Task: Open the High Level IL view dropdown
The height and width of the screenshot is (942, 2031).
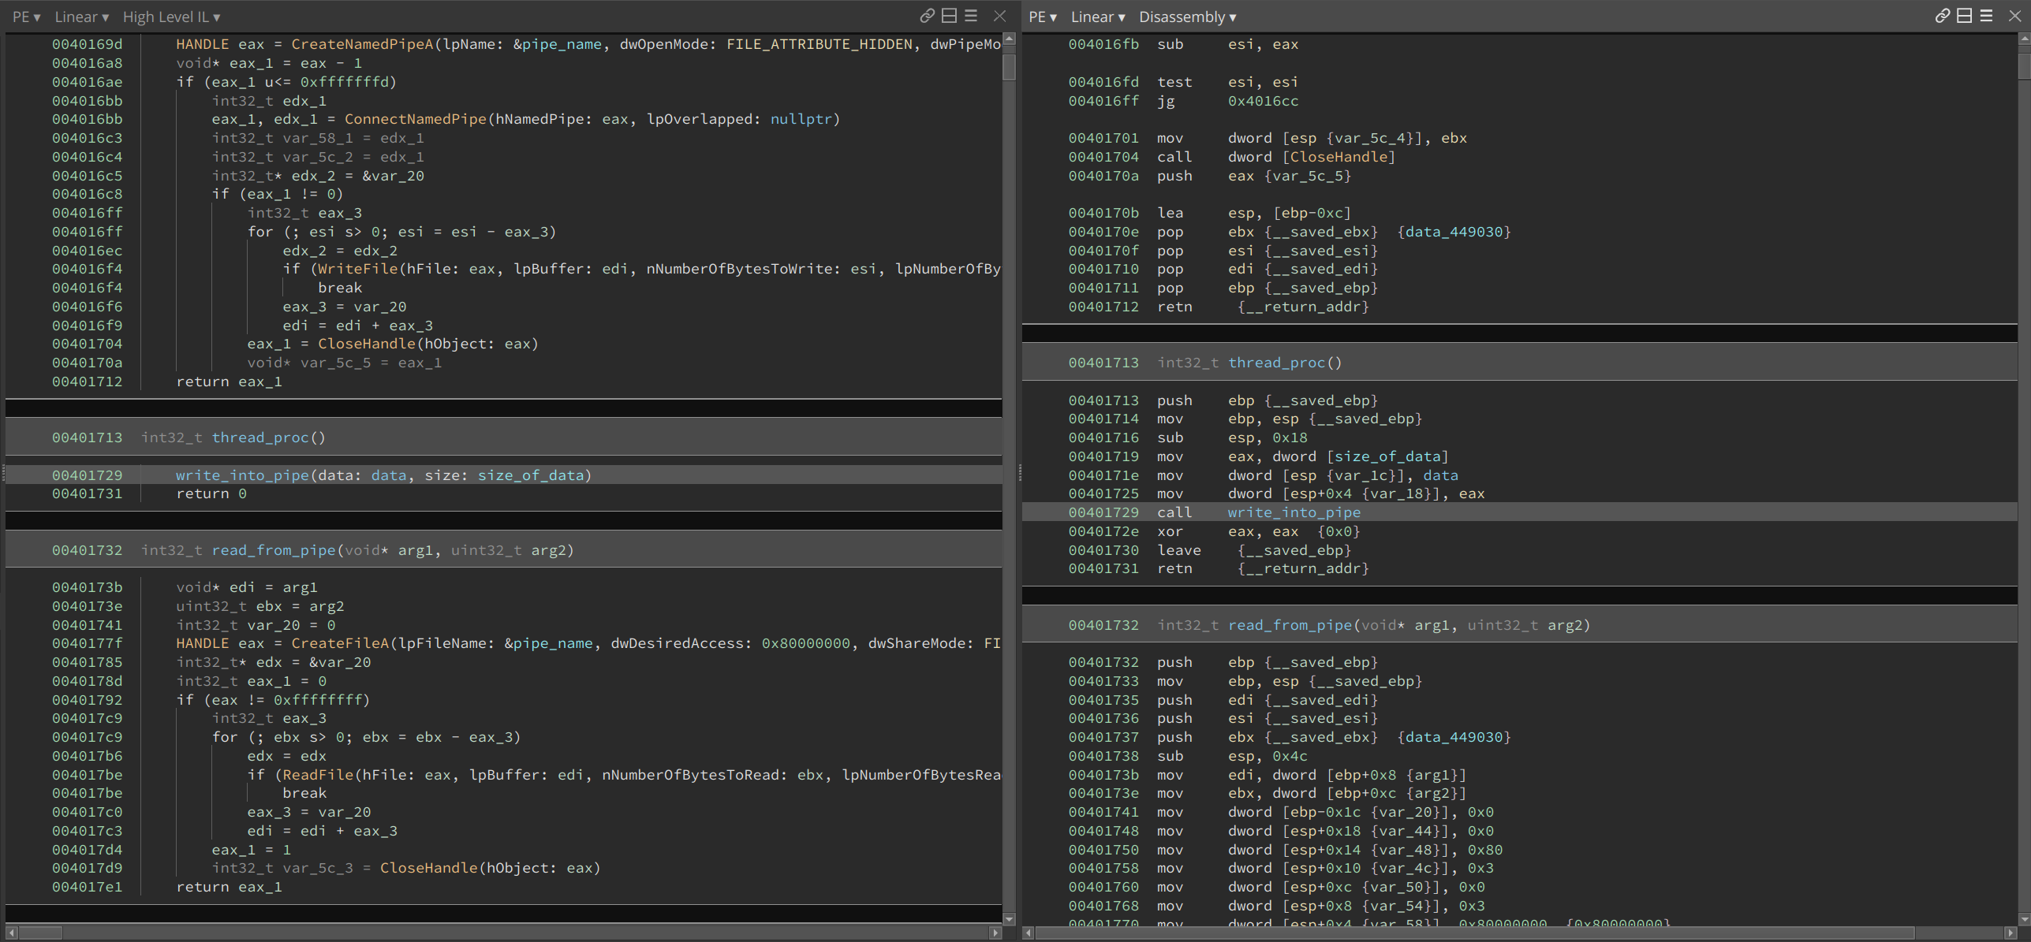Action: click(171, 17)
